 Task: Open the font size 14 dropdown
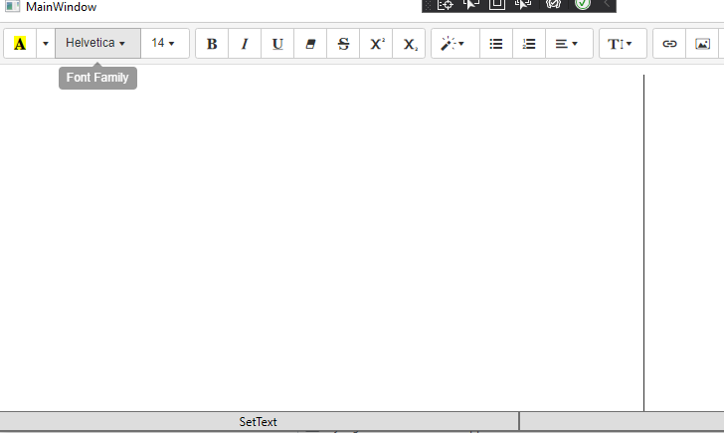click(x=165, y=44)
